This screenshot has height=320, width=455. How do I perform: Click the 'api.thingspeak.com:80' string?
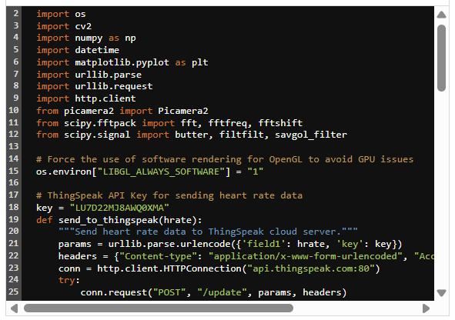(x=311, y=268)
